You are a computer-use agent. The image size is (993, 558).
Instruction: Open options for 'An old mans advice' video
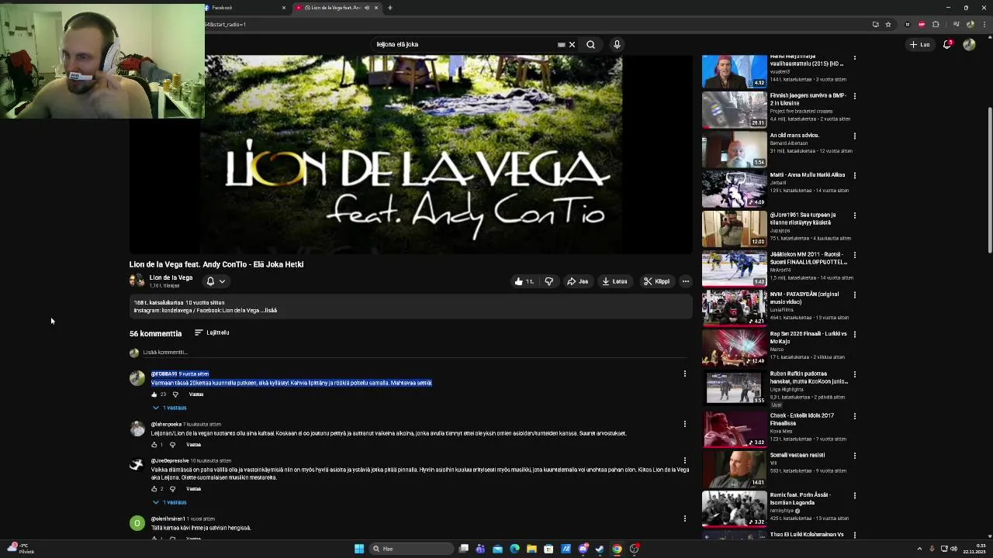tap(854, 136)
